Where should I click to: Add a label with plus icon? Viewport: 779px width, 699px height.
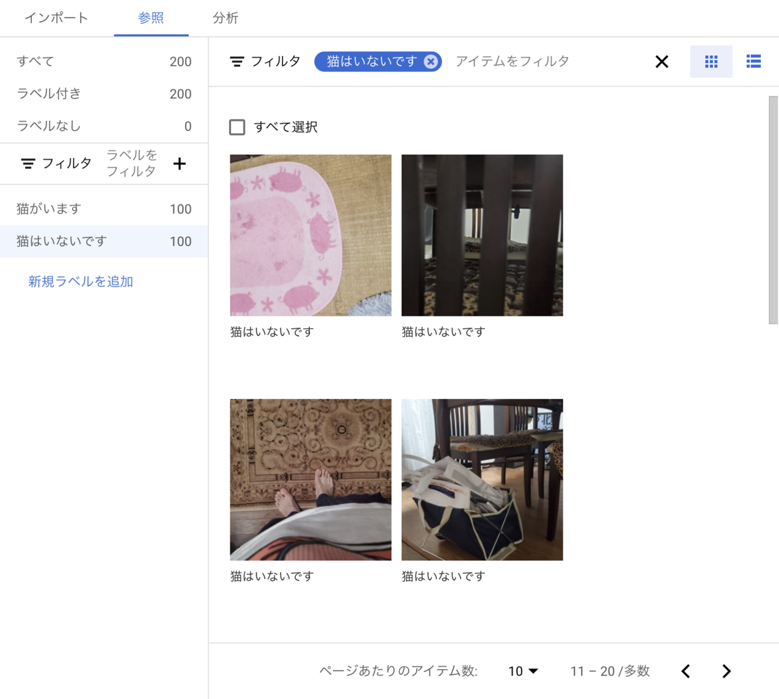click(180, 164)
